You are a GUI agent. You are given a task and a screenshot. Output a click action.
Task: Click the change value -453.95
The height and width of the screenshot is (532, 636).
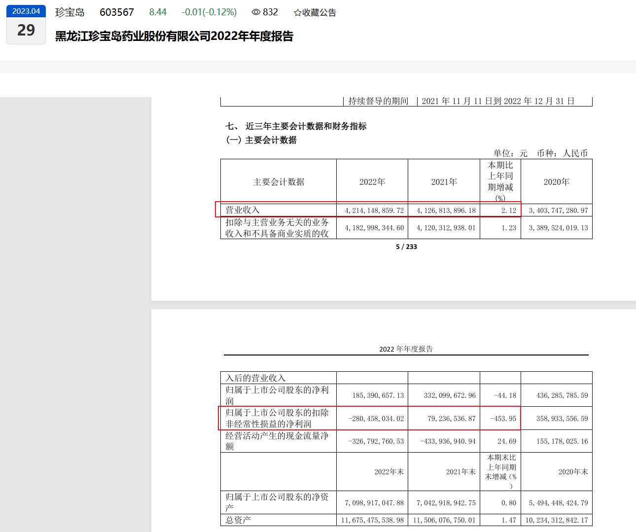503,419
